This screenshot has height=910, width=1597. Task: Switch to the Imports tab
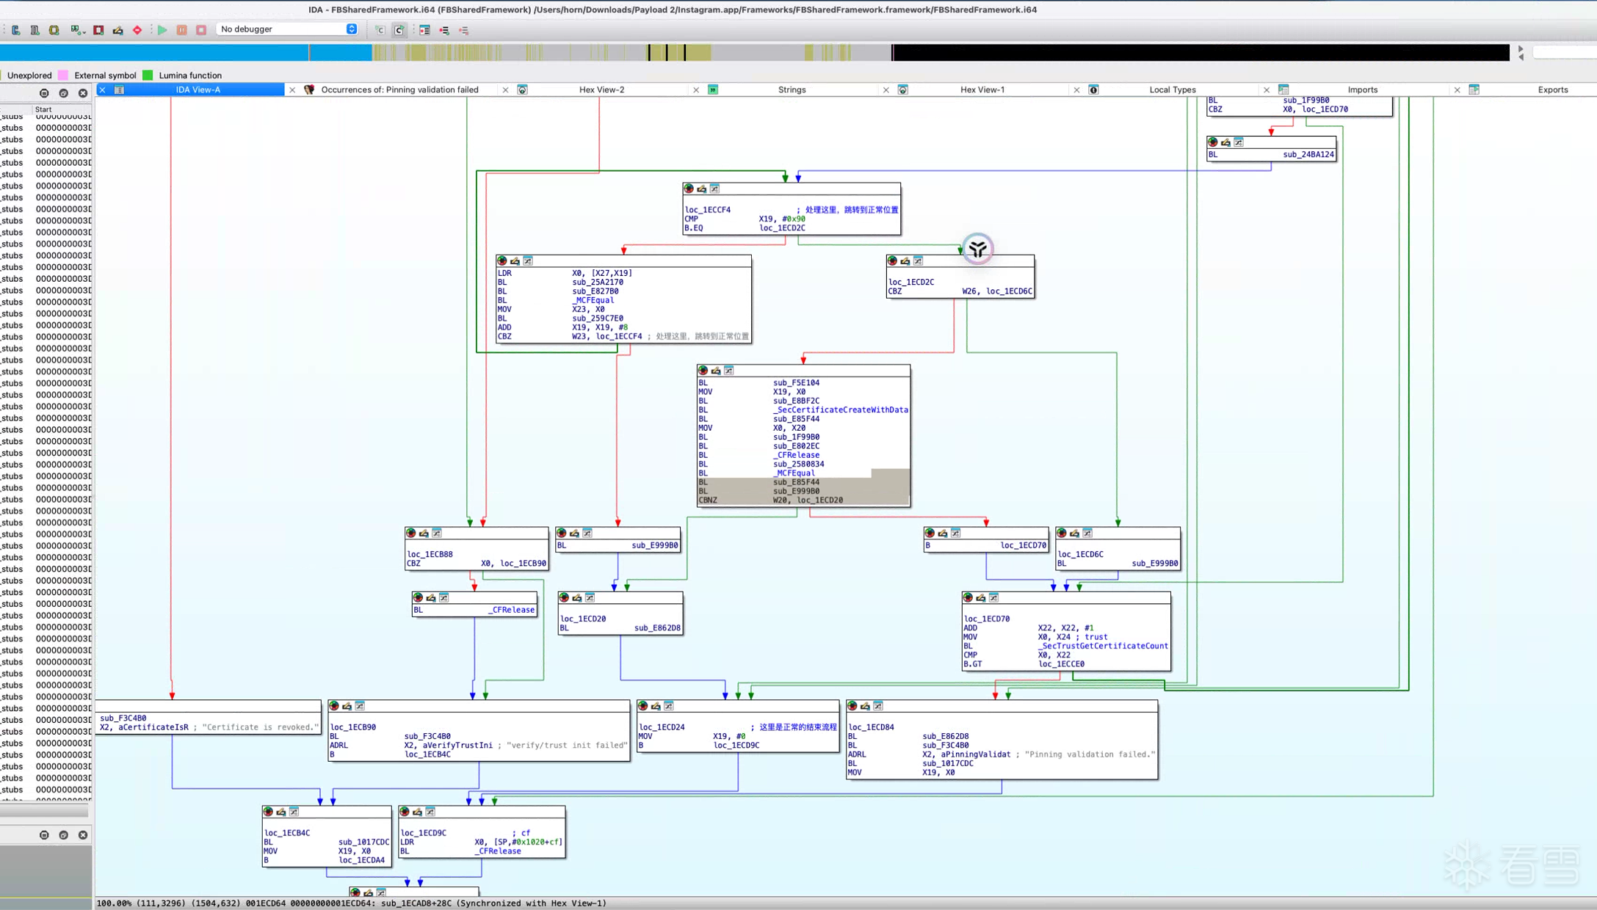[x=1362, y=90]
